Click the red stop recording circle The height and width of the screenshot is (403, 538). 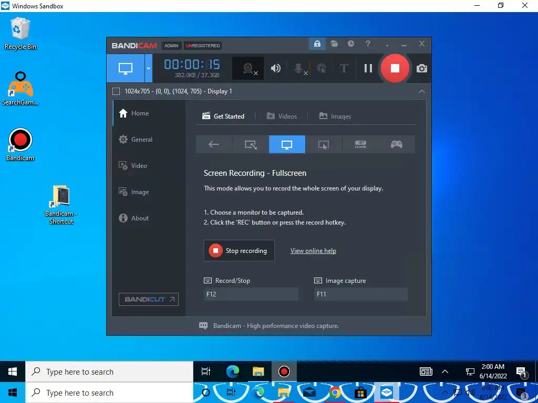pos(395,68)
